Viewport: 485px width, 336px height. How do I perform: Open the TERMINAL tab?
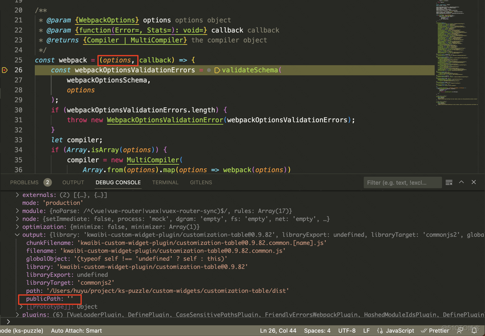tap(165, 182)
